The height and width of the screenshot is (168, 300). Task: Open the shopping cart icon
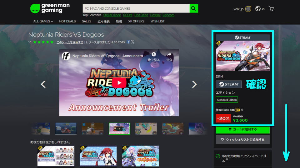click(271, 9)
